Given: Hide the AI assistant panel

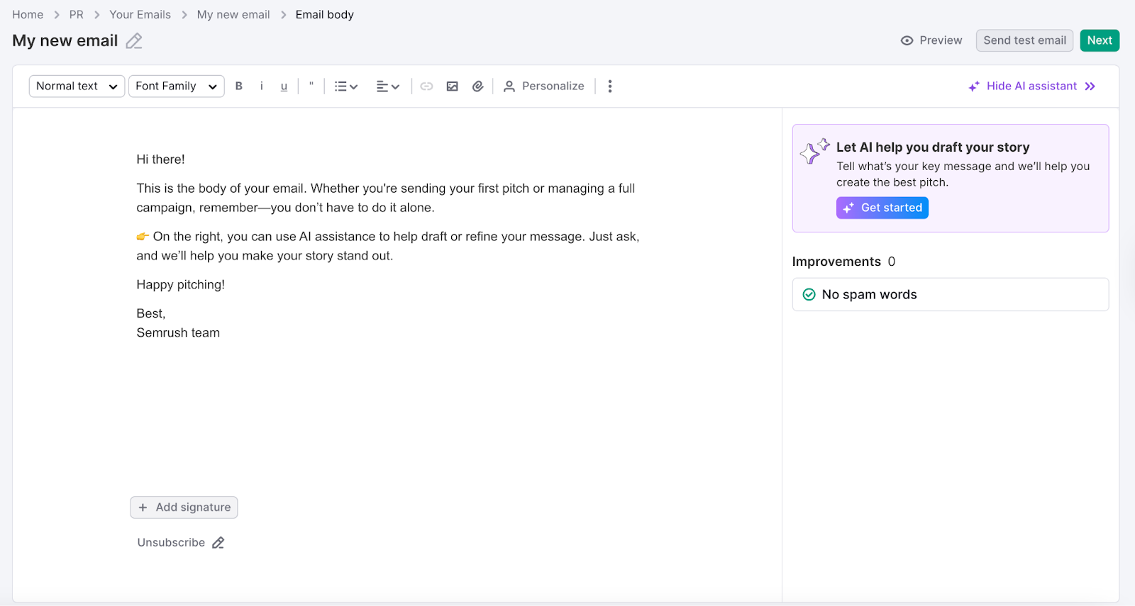Looking at the screenshot, I should tap(1032, 86).
